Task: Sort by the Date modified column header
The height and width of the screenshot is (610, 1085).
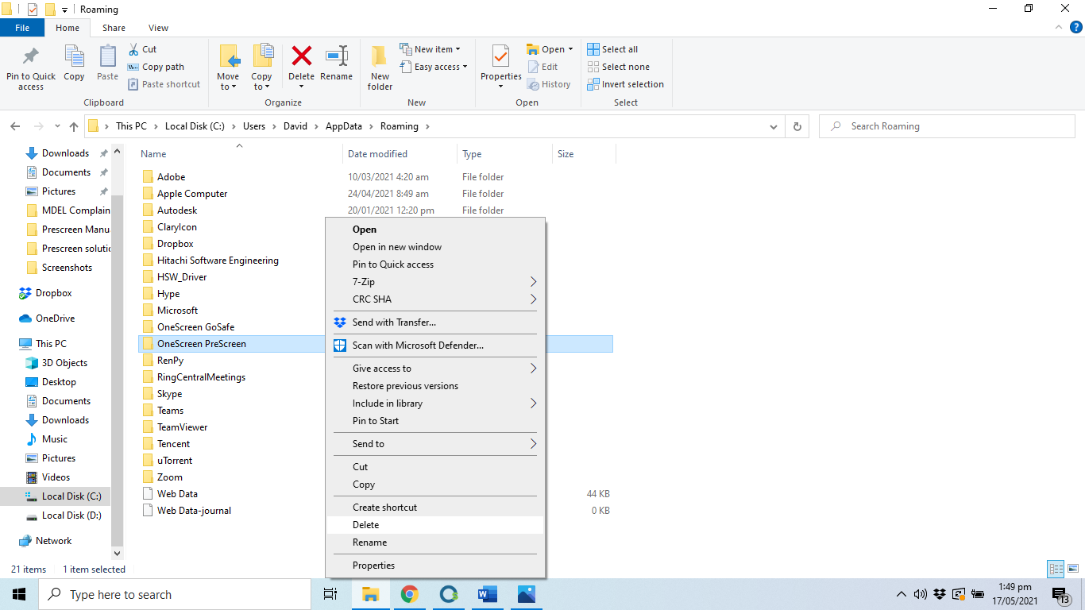Action: click(x=400, y=154)
